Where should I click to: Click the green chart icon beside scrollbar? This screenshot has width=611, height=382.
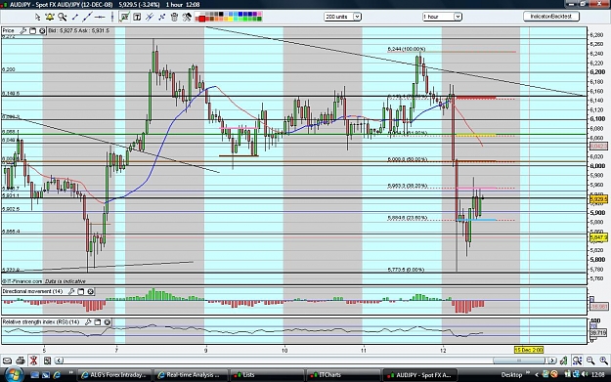coord(564,361)
